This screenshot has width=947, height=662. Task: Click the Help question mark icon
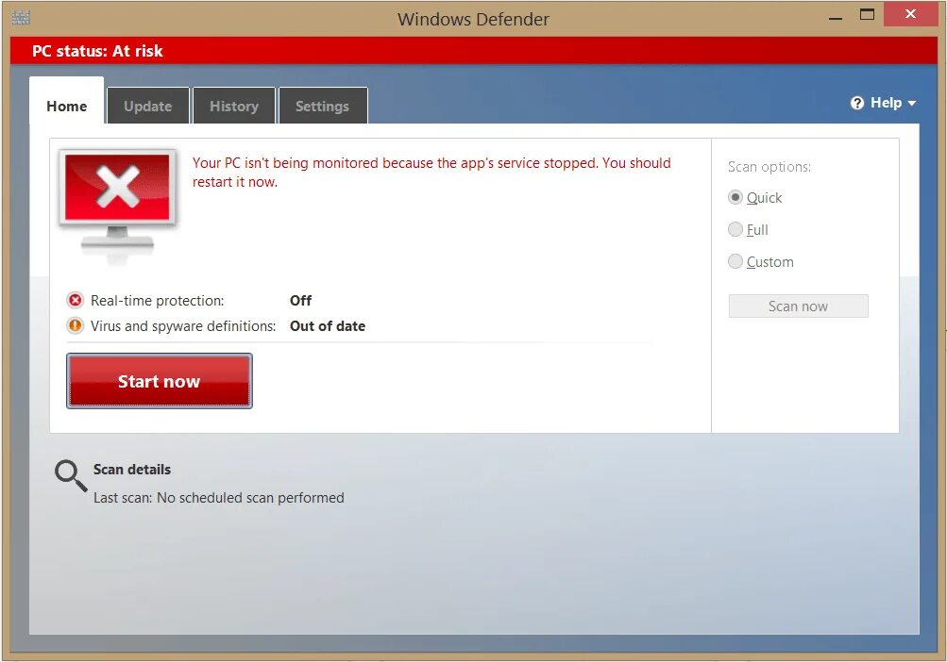857,103
